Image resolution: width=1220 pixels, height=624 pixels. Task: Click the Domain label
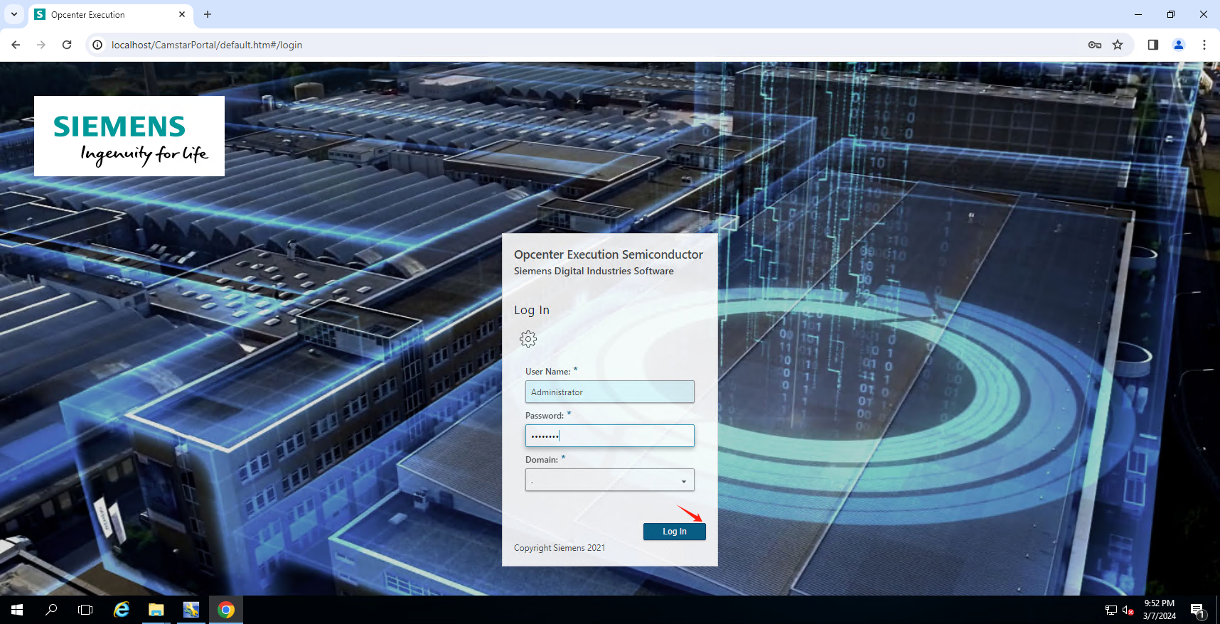[x=542, y=460]
